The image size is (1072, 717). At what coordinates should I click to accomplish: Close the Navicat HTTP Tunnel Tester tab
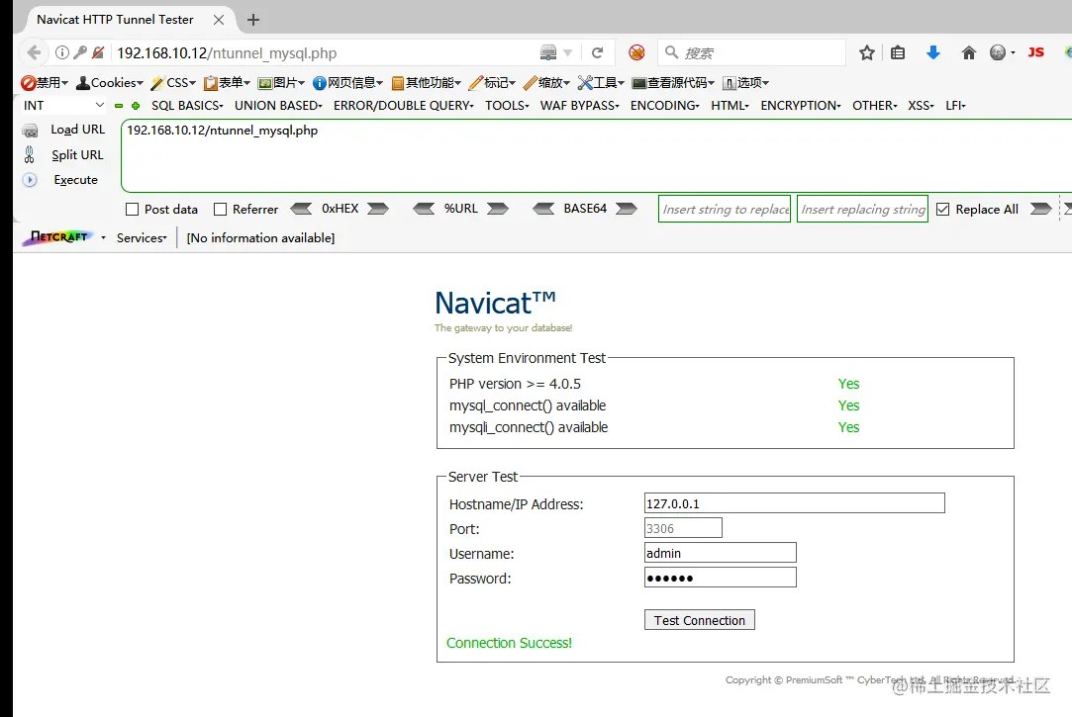(x=219, y=20)
